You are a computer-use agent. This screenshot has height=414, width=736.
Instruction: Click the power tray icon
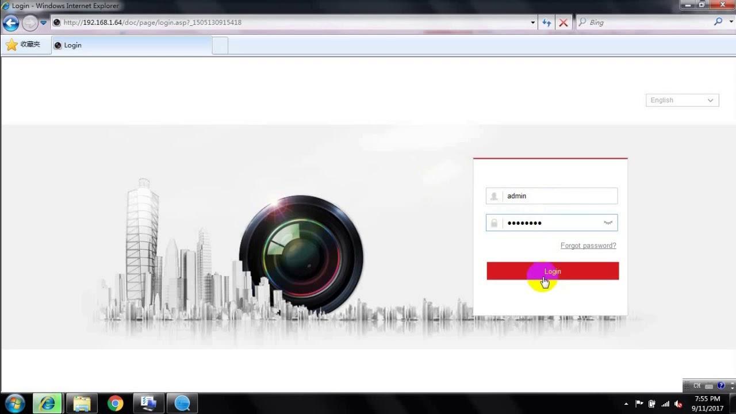tap(652, 404)
